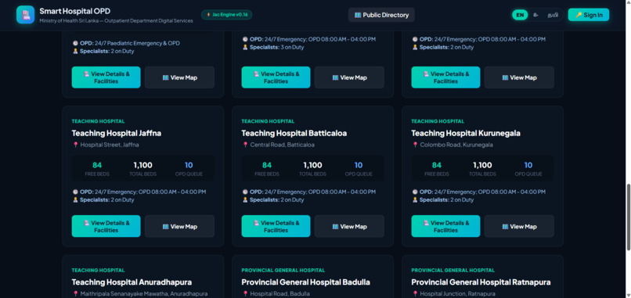This screenshot has width=631, height=298.
Task: Select the Provincial General Hospital Badulla heading
Action: click(x=306, y=282)
